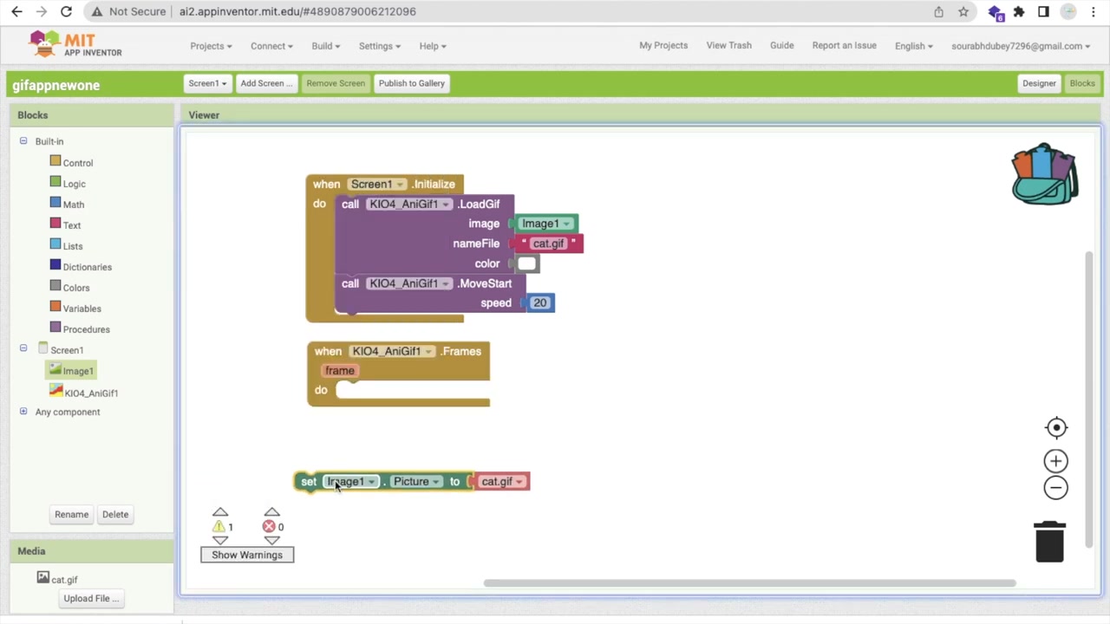Viewport: 1110px width, 624px height.
Task: Bookmark this page with star icon
Action: (963, 12)
